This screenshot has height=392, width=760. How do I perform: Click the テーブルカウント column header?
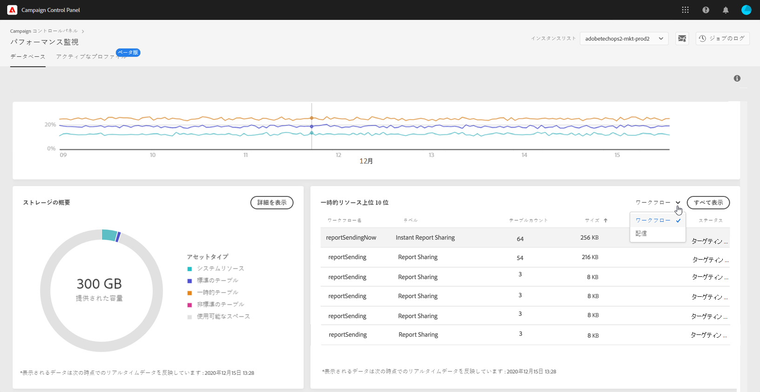point(528,221)
